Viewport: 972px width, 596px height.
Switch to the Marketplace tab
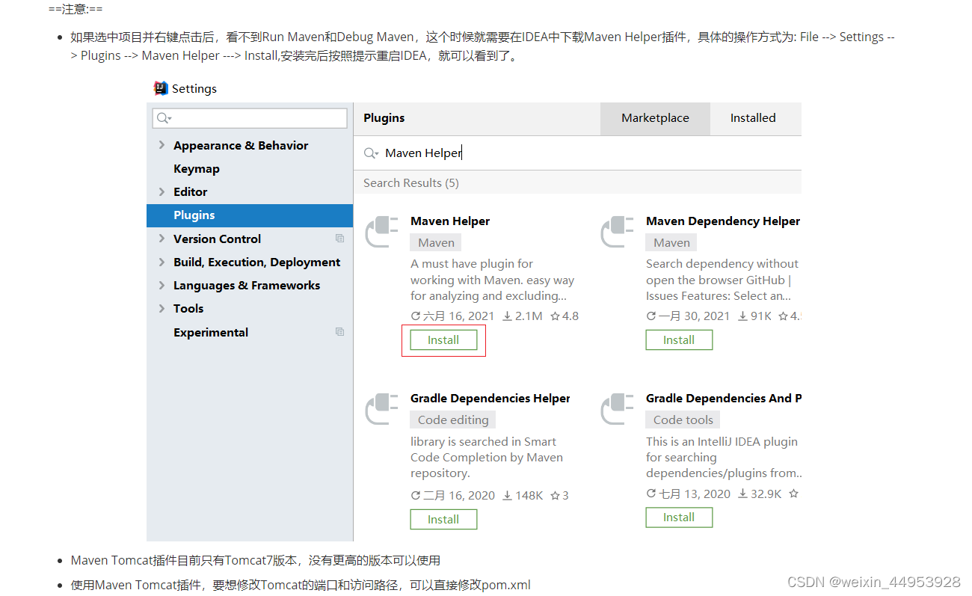tap(655, 118)
